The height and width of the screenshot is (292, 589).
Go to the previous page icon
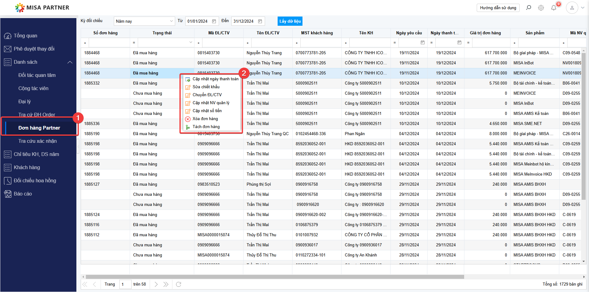coord(94,284)
